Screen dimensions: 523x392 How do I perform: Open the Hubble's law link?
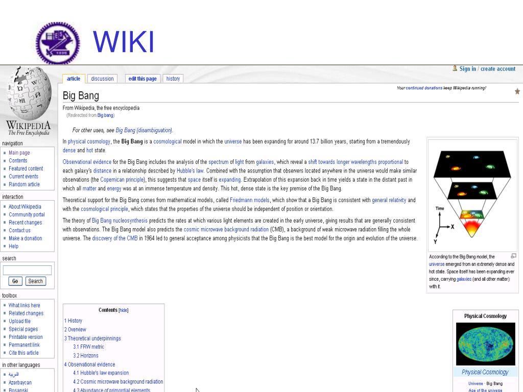point(190,171)
